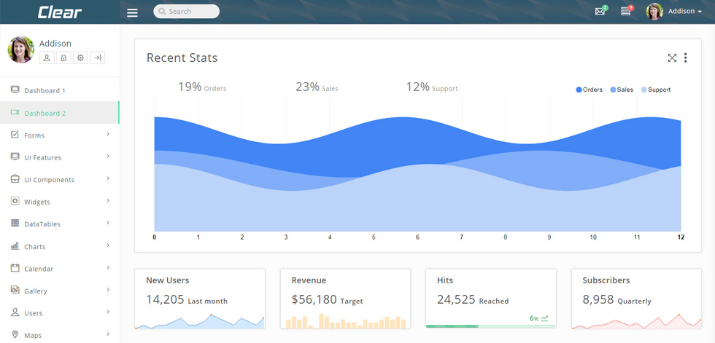Click the logout arrow icon under Addison

coord(98,58)
